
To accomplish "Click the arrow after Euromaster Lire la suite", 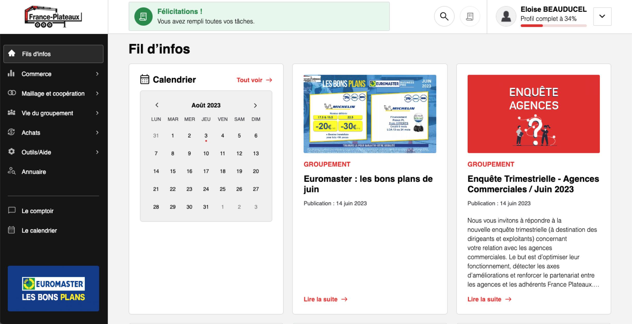I will (x=344, y=299).
